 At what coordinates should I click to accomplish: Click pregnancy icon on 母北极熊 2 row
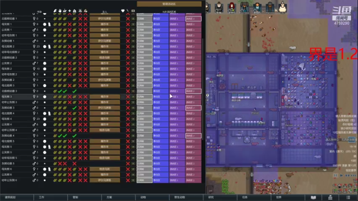49,46
